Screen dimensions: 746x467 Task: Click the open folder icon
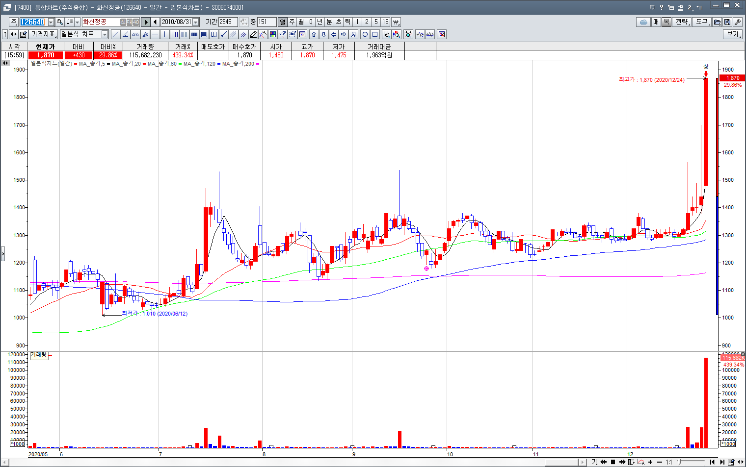tap(717, 22)
